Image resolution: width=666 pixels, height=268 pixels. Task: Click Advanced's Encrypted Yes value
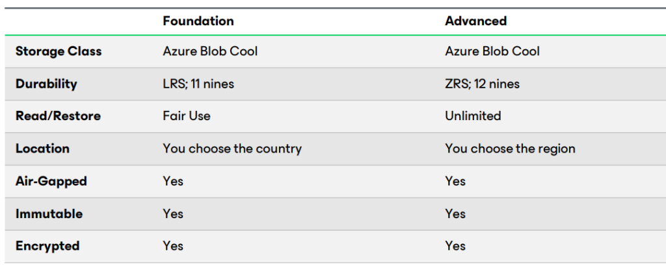coord(455,246)
